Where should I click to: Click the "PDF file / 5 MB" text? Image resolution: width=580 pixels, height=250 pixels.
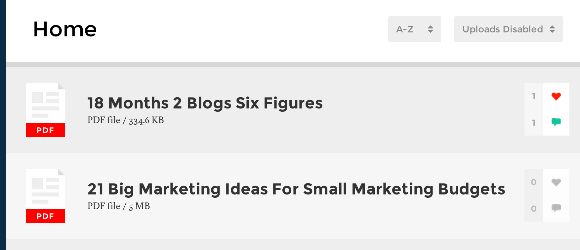118,206
